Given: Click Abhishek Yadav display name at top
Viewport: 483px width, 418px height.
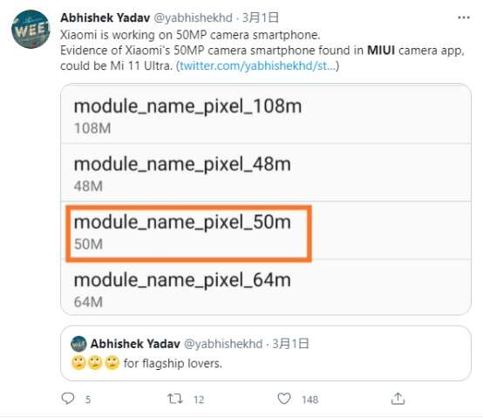Looking at the screenshot, I should coord(105,17).
